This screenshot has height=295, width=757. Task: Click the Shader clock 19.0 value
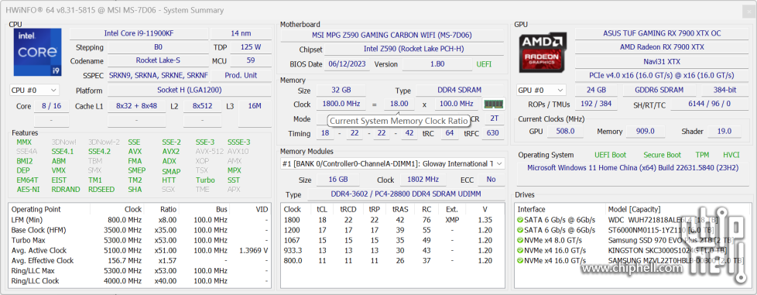(724, 132)
